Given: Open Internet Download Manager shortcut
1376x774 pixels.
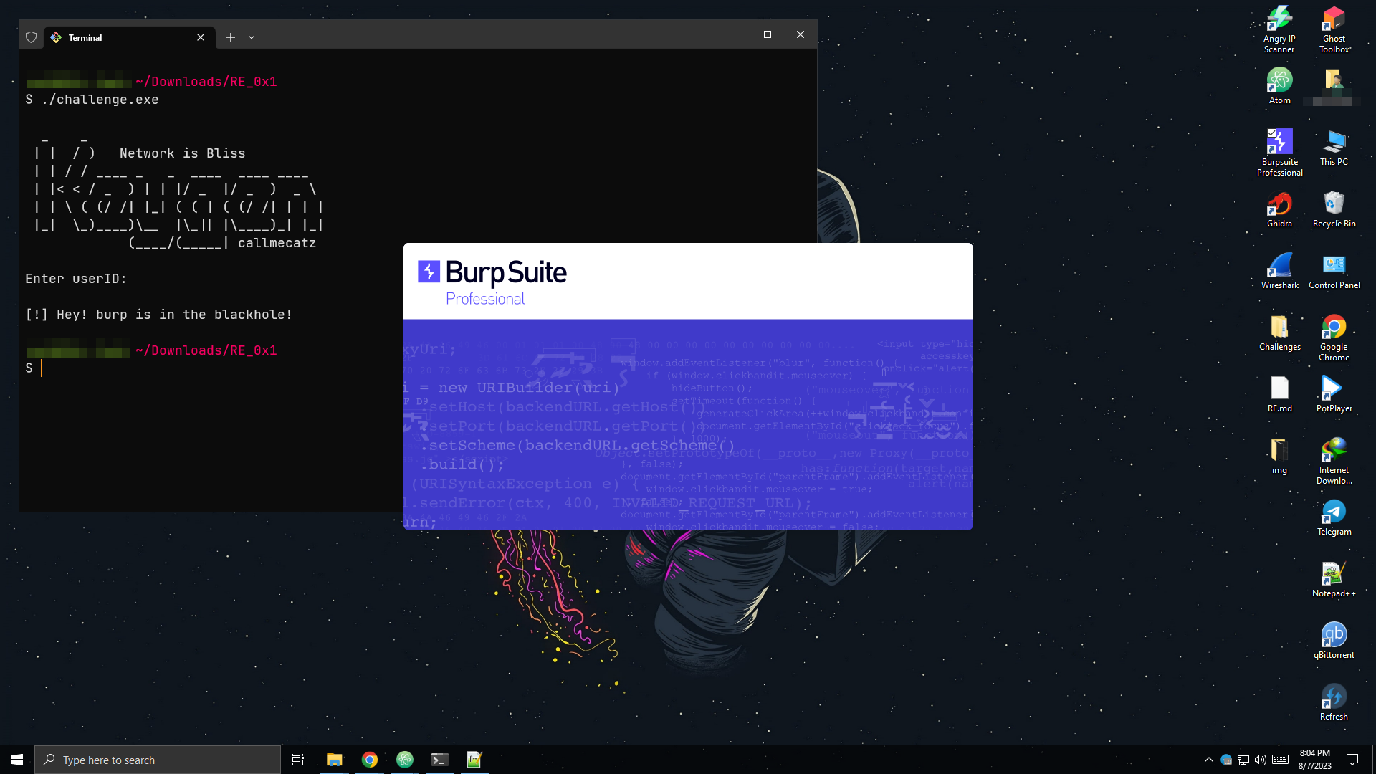Looking at the screenshot, I should (1334, 460).
